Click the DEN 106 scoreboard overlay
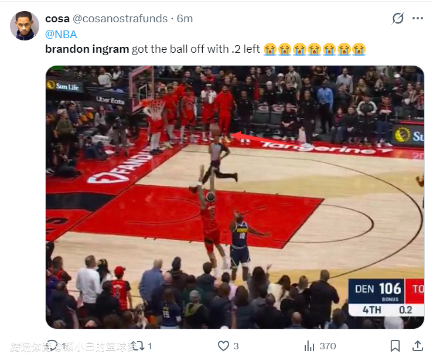The height and width of the screenshot is (361, 433). [x=386, y=298]
